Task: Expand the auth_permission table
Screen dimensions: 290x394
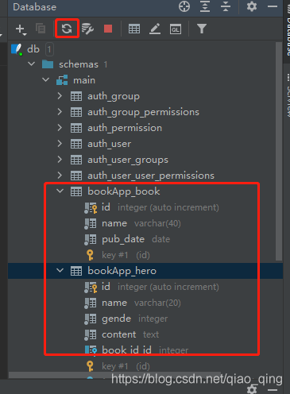Action: 60,128
